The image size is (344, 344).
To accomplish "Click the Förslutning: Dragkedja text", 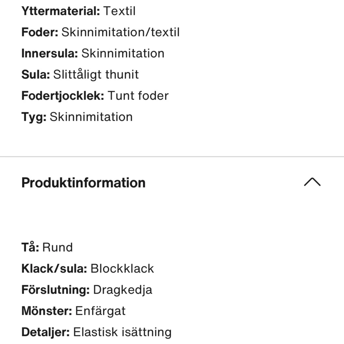I will (87, 290).
